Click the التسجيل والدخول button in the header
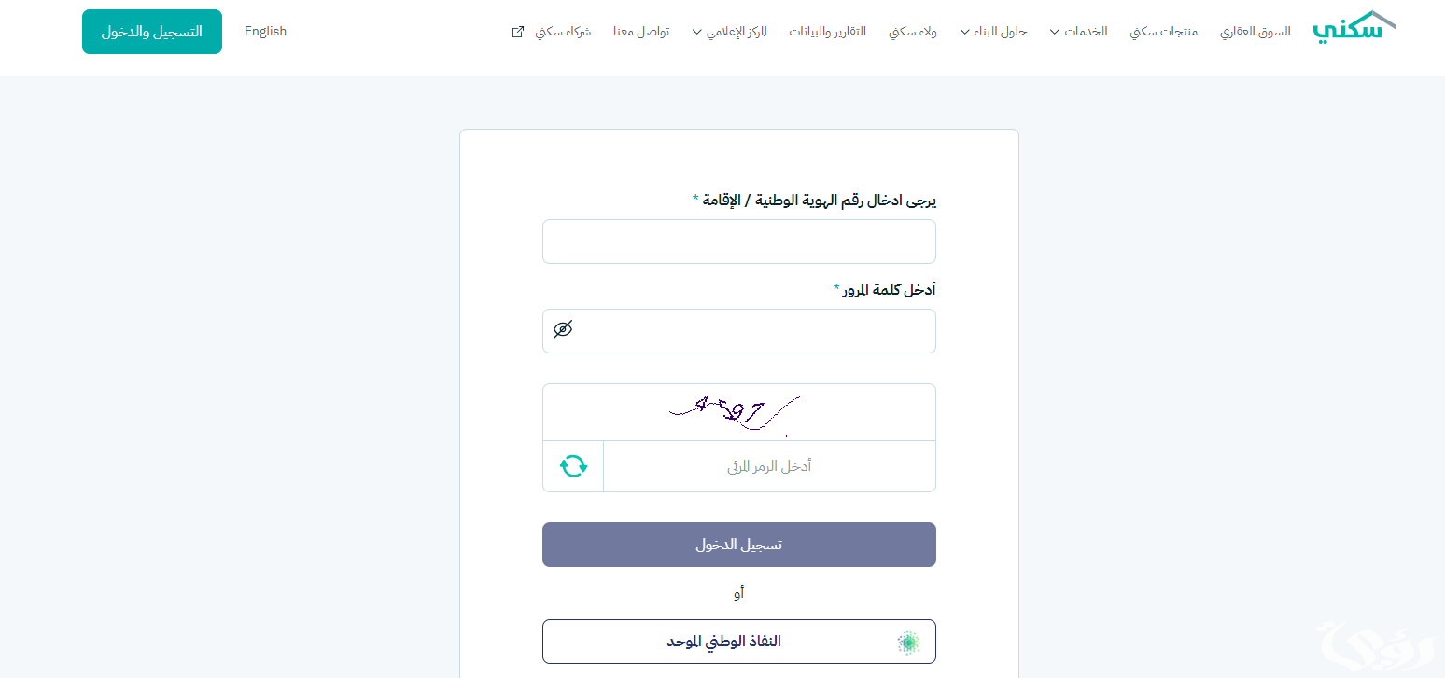This screenshot has height=678, width=1445. [152, 32]
